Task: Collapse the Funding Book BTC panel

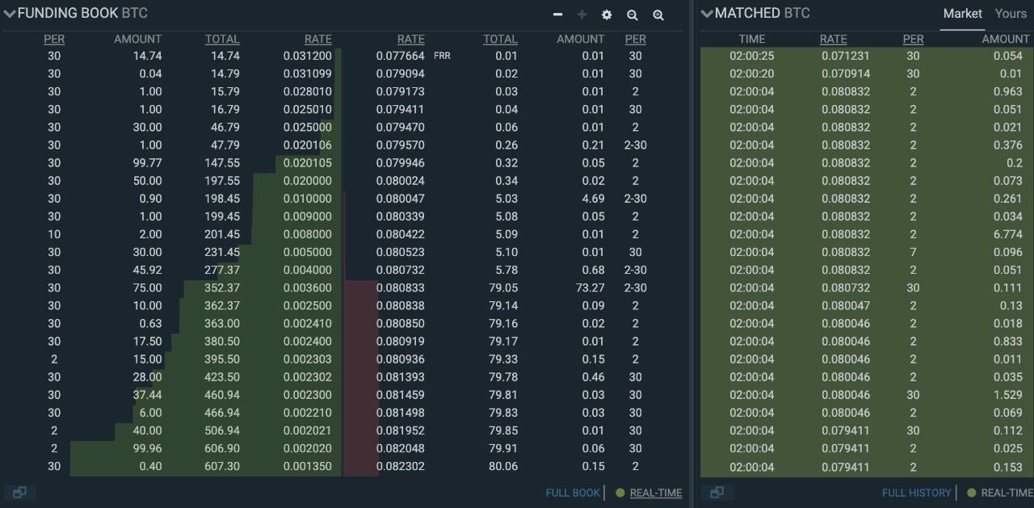Action: pyautogui.click(x=10, y=14)
